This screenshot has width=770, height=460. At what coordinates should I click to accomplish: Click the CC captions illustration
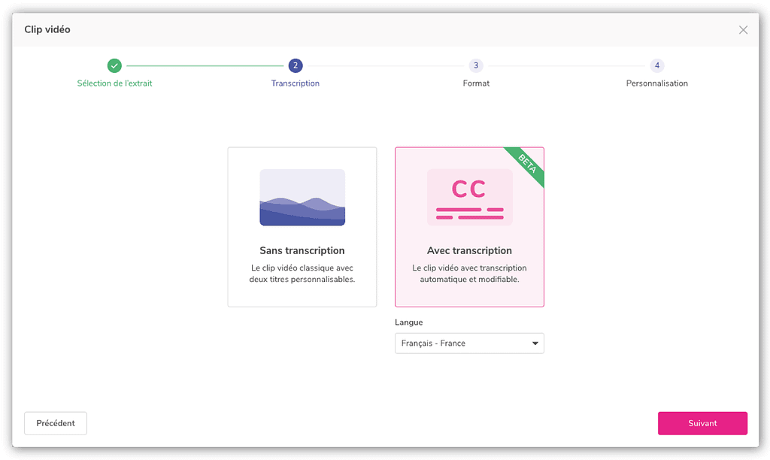coord(469,198)
